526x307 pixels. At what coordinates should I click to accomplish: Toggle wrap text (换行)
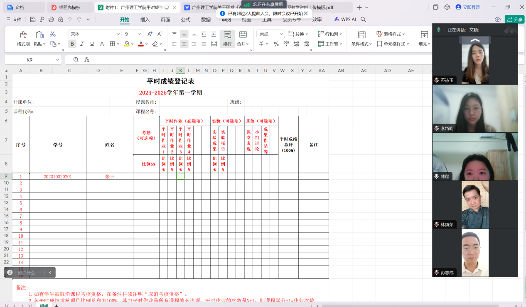[x=227, y=39]
